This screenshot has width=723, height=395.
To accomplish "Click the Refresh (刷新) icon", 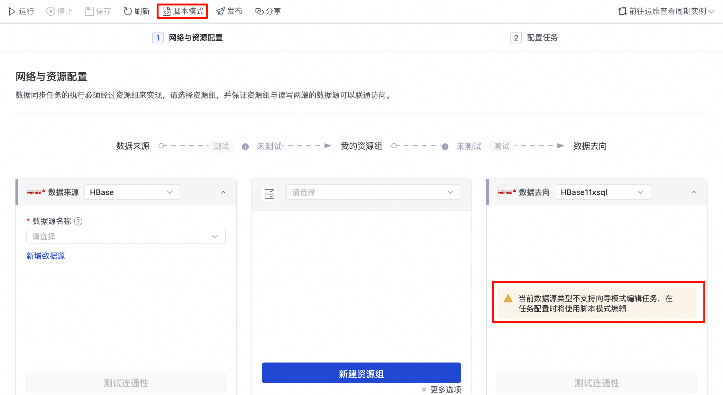I will [128, 12].
